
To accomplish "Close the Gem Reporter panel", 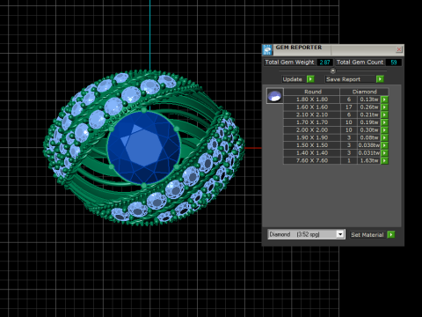I will pyautogui.click(x=399, y=49).
